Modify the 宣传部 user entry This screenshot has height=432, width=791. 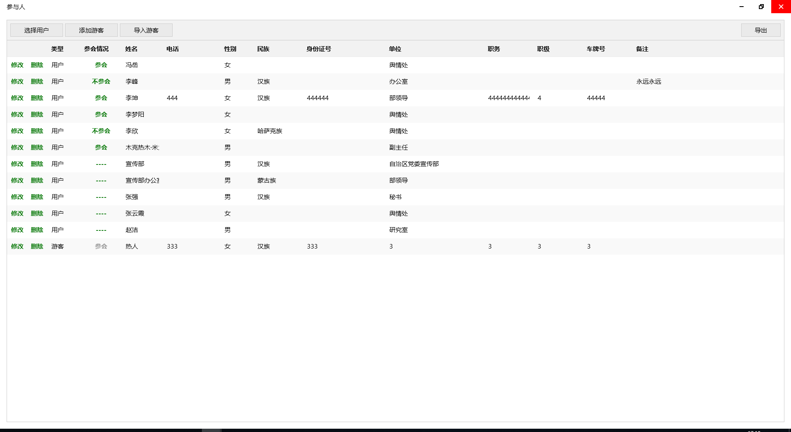(17, 164)
